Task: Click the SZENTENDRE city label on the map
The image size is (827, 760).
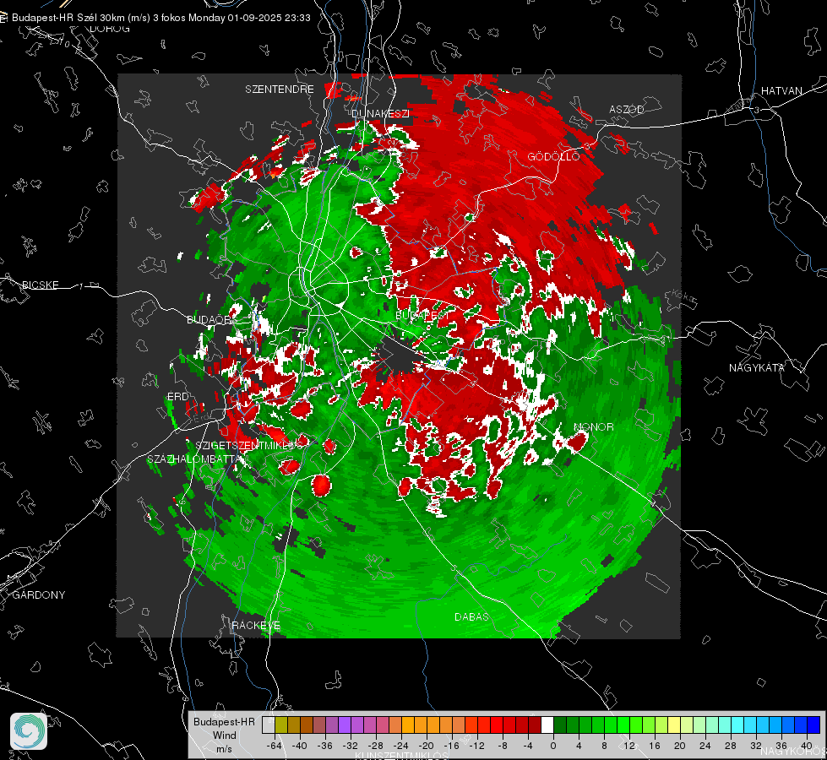Action: [x=280, y=90]
